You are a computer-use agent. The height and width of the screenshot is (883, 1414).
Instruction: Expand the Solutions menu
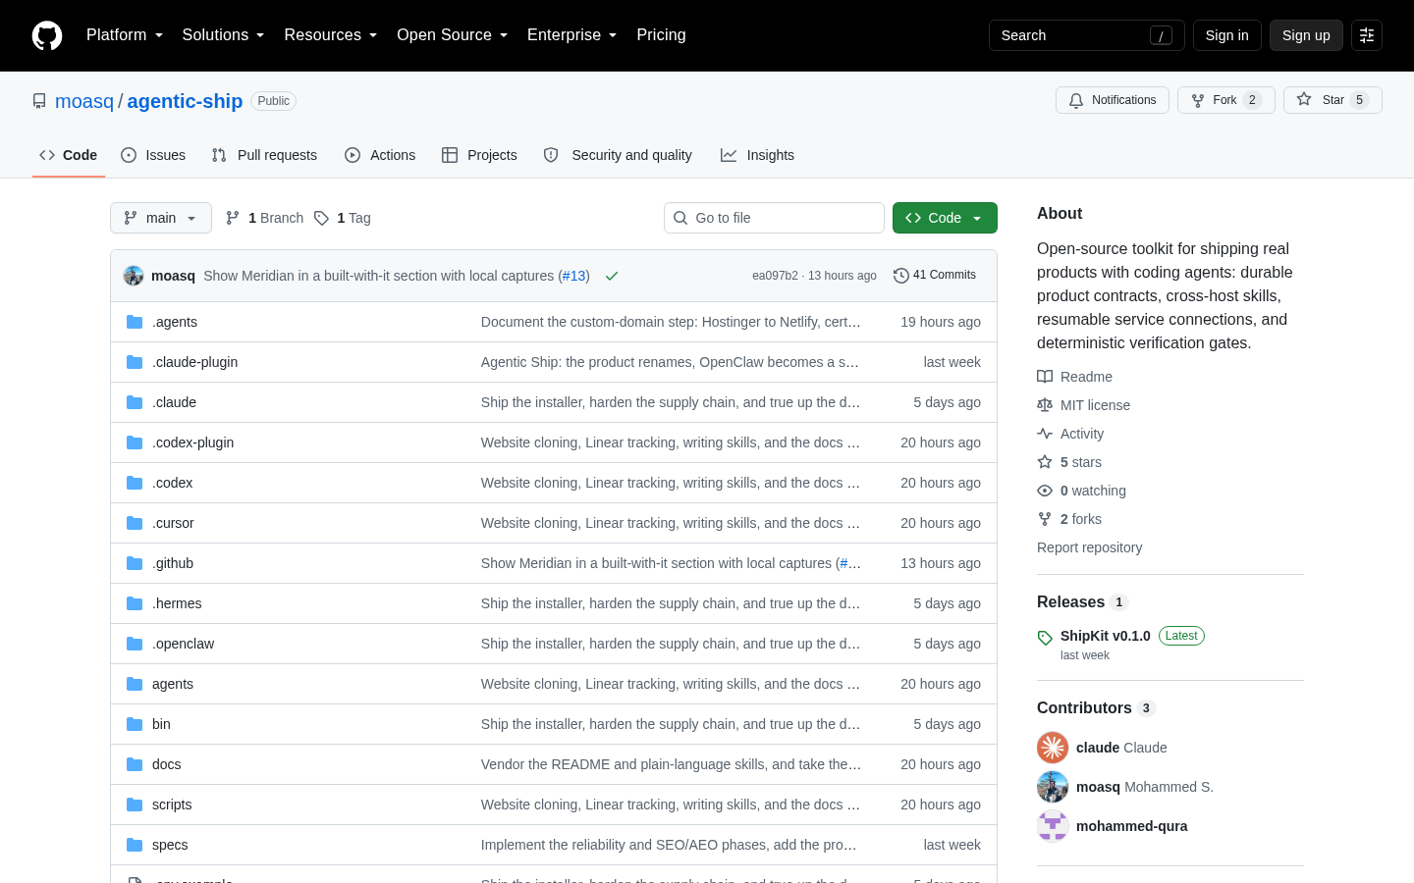click(x=224, y=35)
